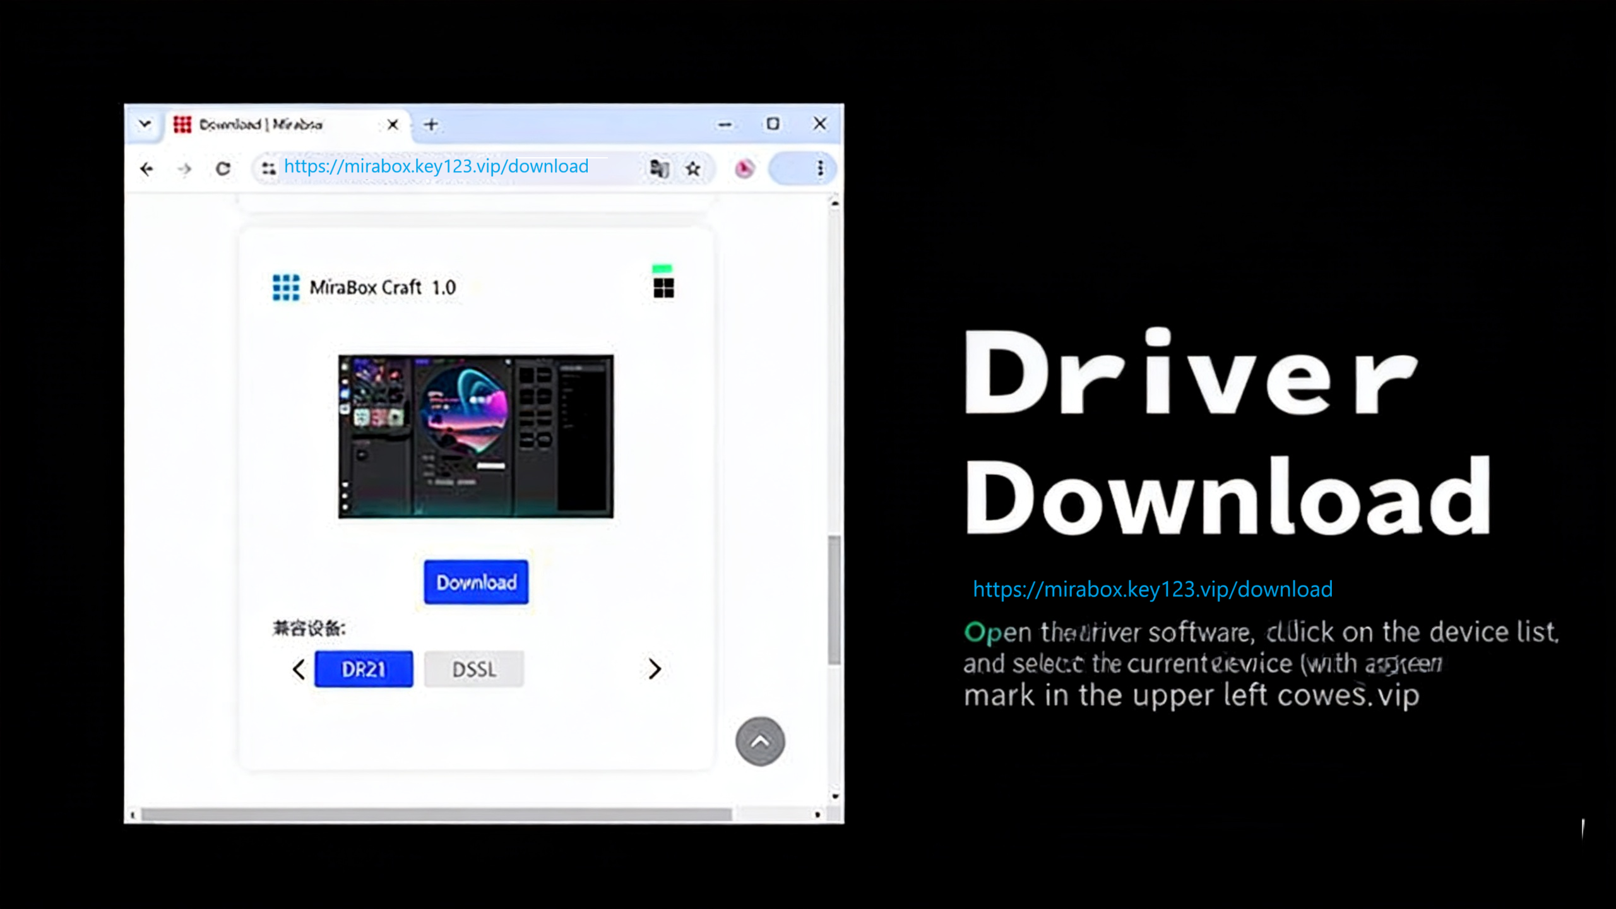Click the browser forward arrow

(184, 169)
